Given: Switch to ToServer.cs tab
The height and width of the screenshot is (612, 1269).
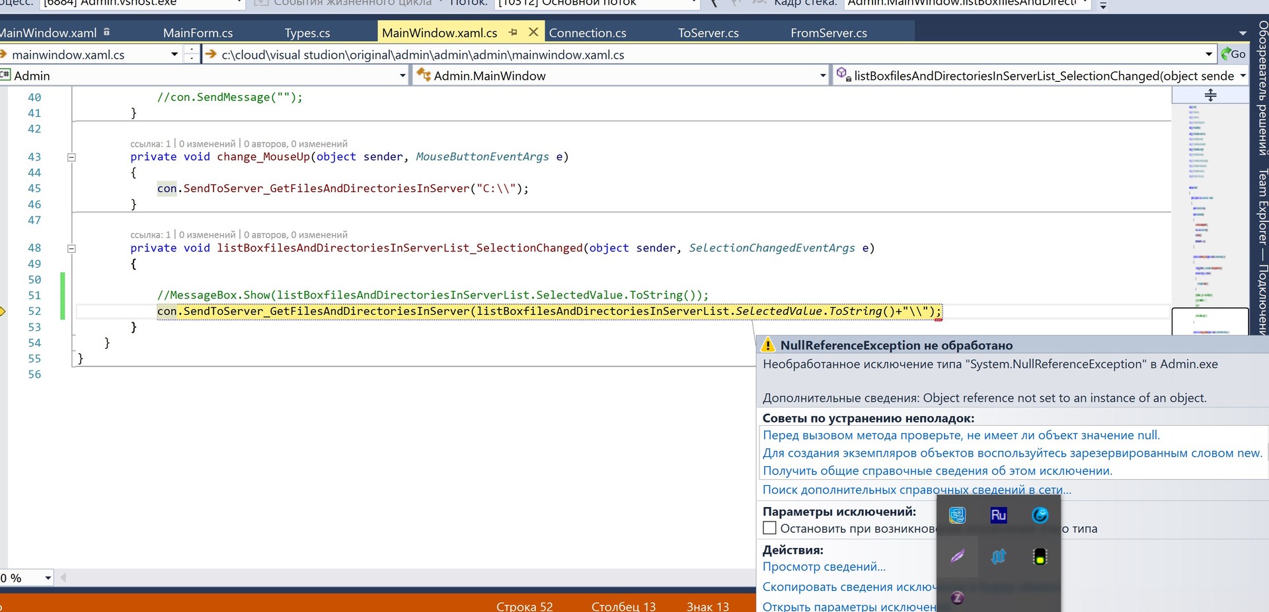Looking at the screenshot, I should (x=709, y=32).
